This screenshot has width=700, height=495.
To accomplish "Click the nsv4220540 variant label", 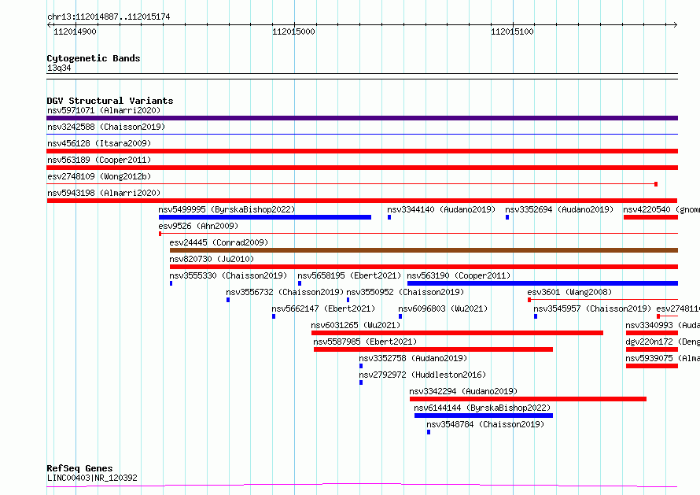I will pyautogui.click(x=661, y=209).
